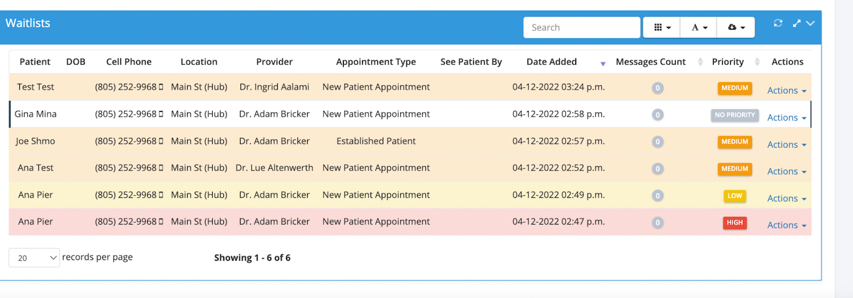The width and height of the screenshot is (853, 298).
Task: Open Actions menu for Test Test
Action: [786, 91]
